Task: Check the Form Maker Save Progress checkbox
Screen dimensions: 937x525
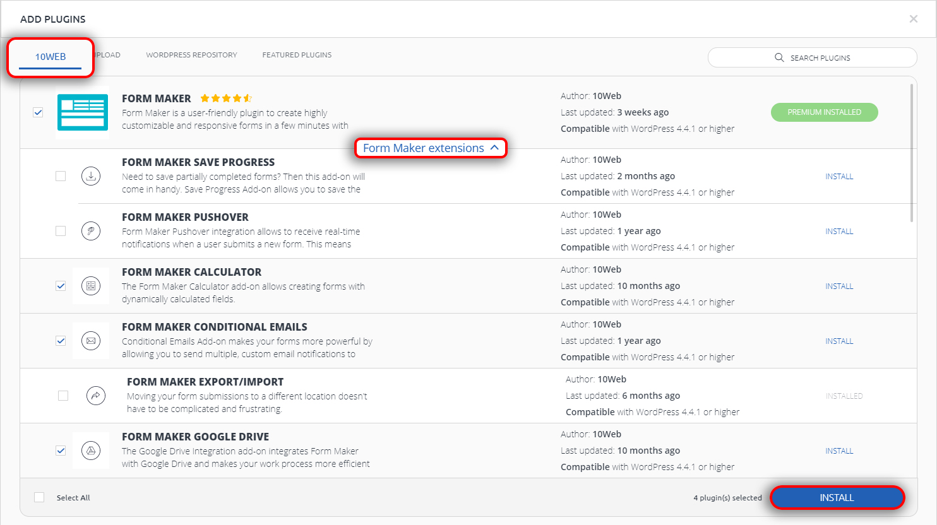Action: tap(61, 176)
